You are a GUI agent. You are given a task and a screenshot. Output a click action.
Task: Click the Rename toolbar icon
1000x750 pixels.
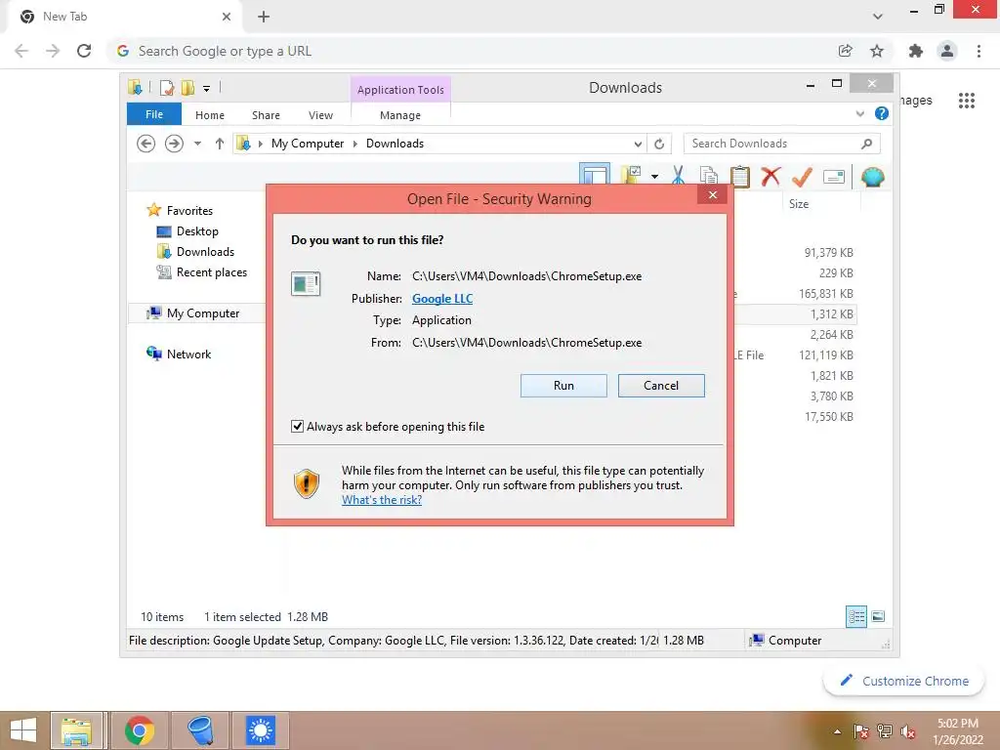click(834, 176)
